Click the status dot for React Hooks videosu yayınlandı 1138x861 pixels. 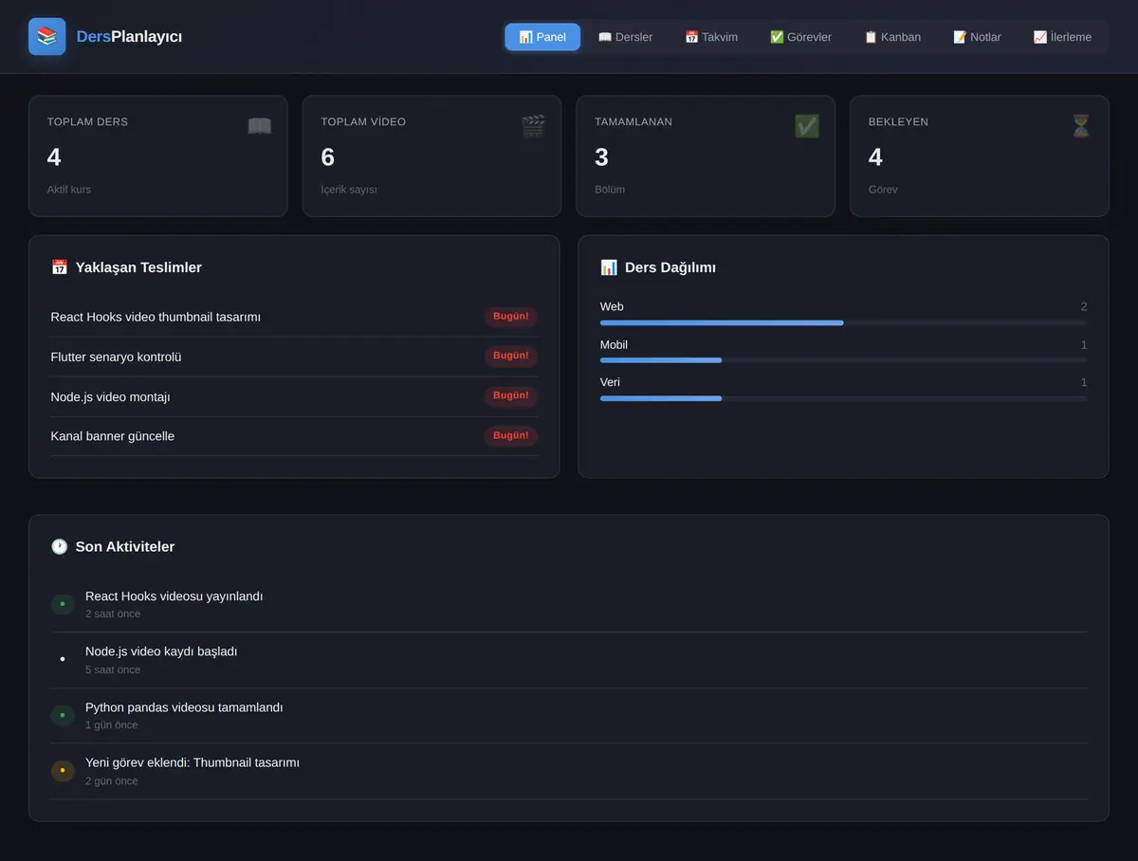63,604
